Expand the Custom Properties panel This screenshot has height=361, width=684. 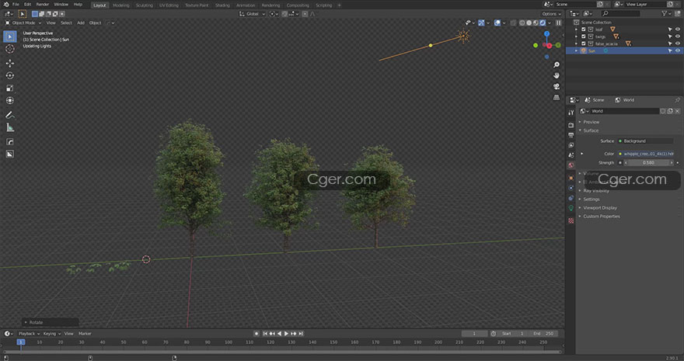(x=601, y=217)
